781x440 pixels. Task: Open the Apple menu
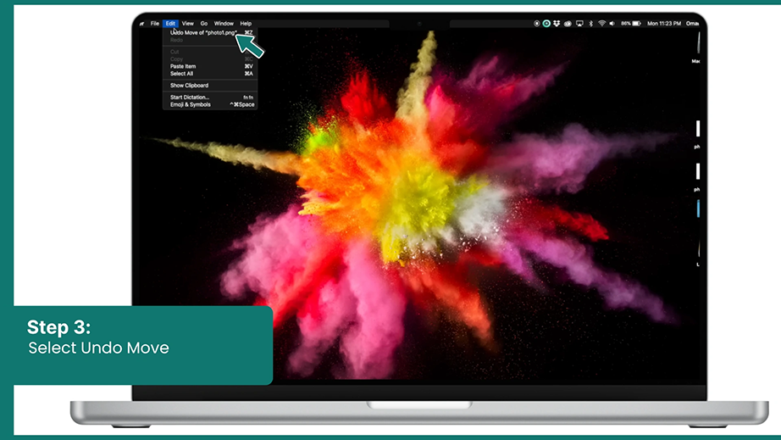[142, 24]
